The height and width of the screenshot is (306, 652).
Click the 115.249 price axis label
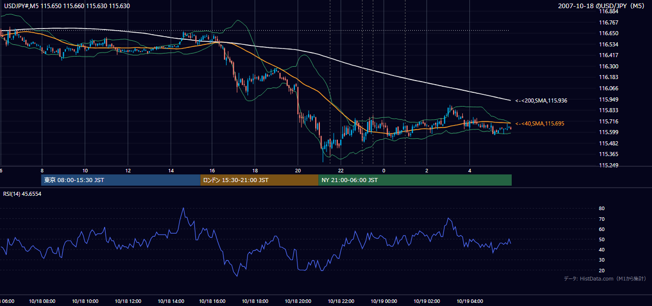609,165
